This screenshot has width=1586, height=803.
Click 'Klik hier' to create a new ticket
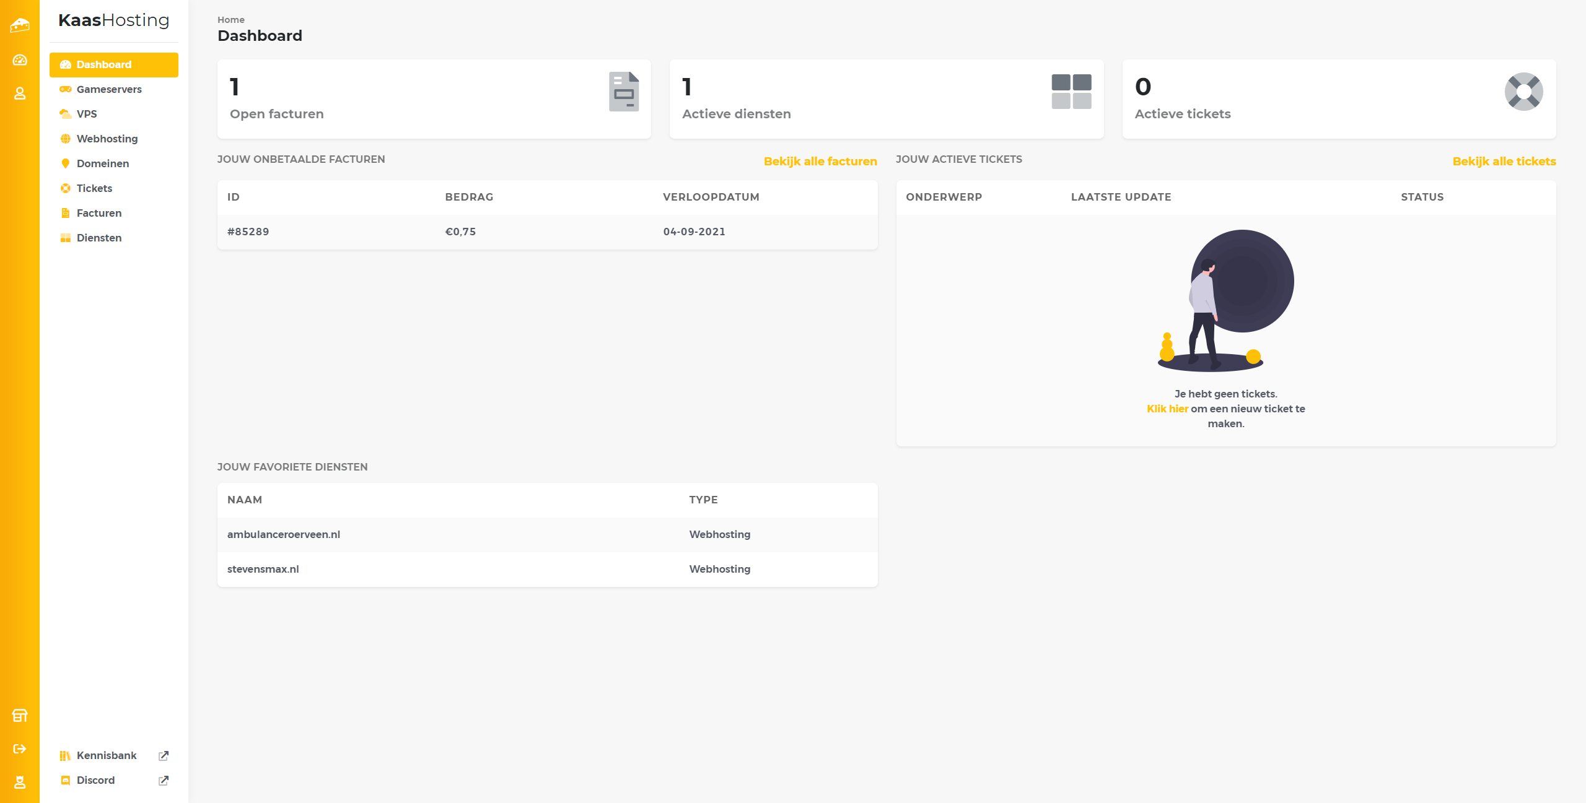point(1167,409)
